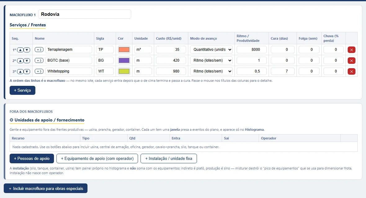Click + Pessoas de apoio button
Screen dimensions: 366x198
tap(32, 159)
